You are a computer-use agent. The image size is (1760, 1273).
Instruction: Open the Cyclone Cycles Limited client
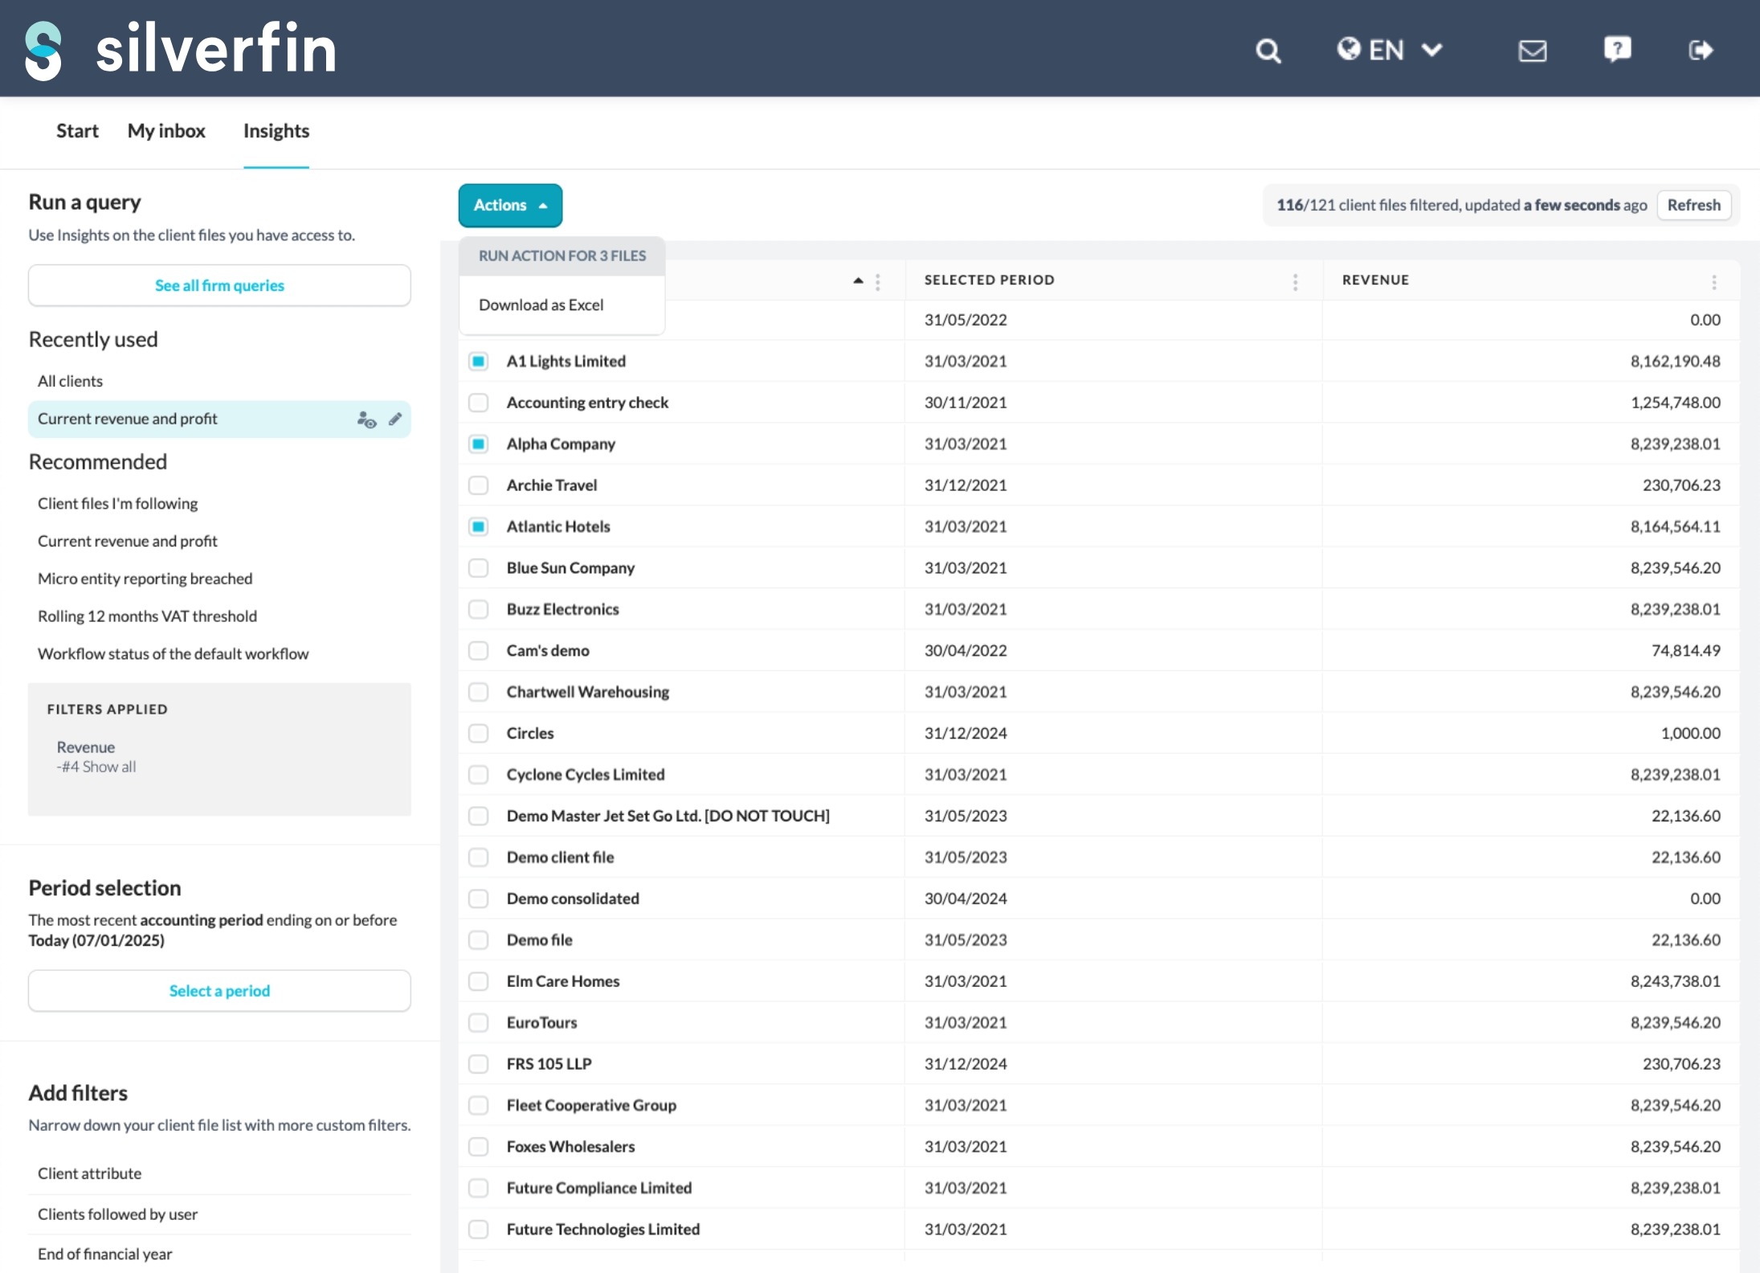(585, 775)
